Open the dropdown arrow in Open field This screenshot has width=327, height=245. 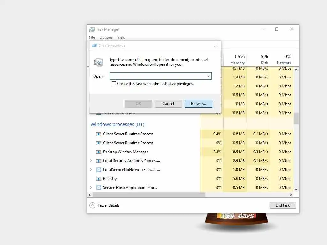point(209,76)
